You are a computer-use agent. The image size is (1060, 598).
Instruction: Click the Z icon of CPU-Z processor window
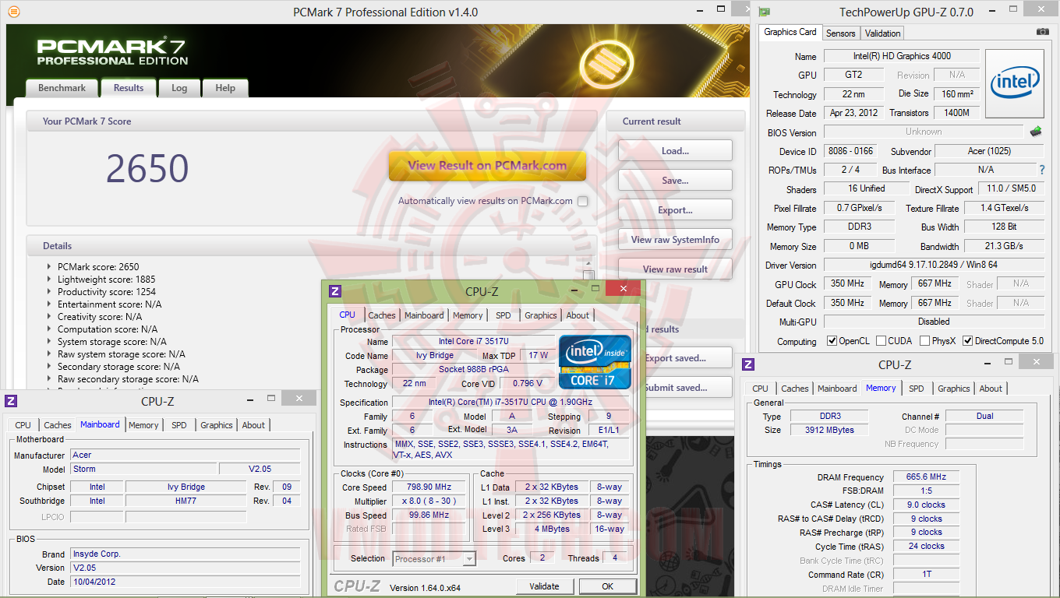pyautogui.click(x=335, y=291)
